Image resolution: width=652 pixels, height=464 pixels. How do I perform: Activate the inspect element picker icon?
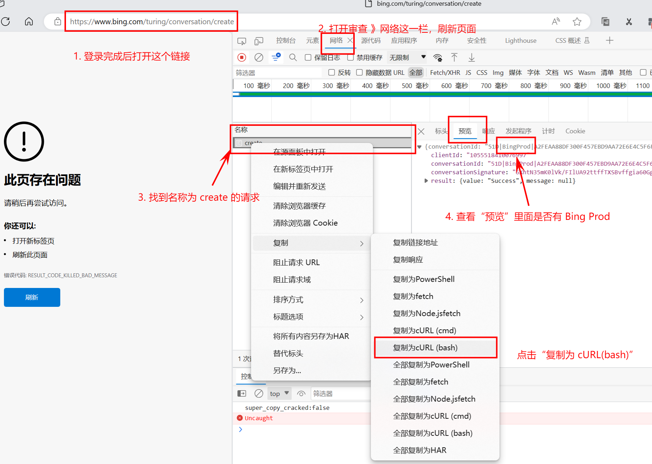click(x=242, y=41)
